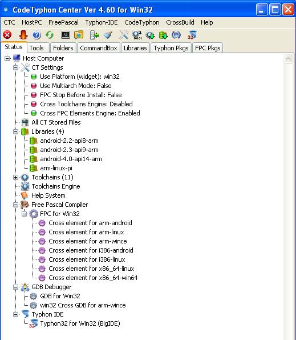Click the Typhon 32 tornado toolbar icon
The width and height of the screenshot is (296, 340).
tap(192, 35)
